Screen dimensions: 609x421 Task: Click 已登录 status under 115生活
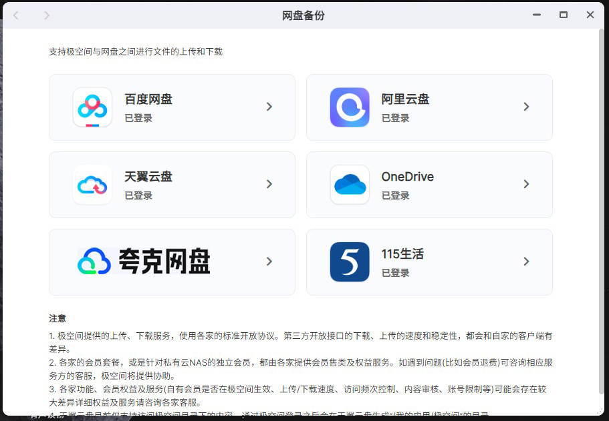coord(395,272)
